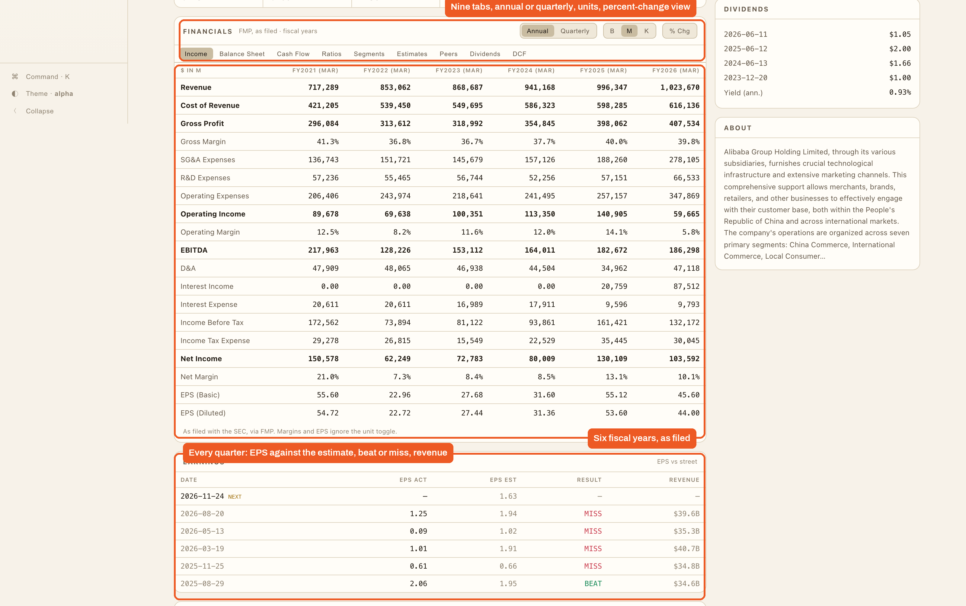
Task: Select the Annual period toggle
Action: (x=537, y=31)
